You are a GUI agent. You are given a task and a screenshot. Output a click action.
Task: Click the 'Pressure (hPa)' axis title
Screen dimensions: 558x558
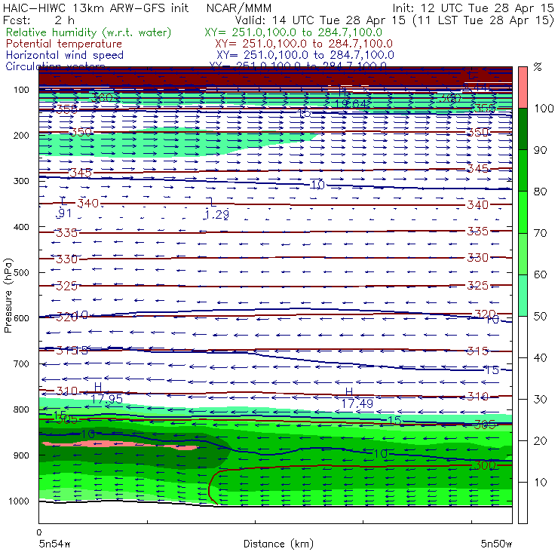pos(8,296)
